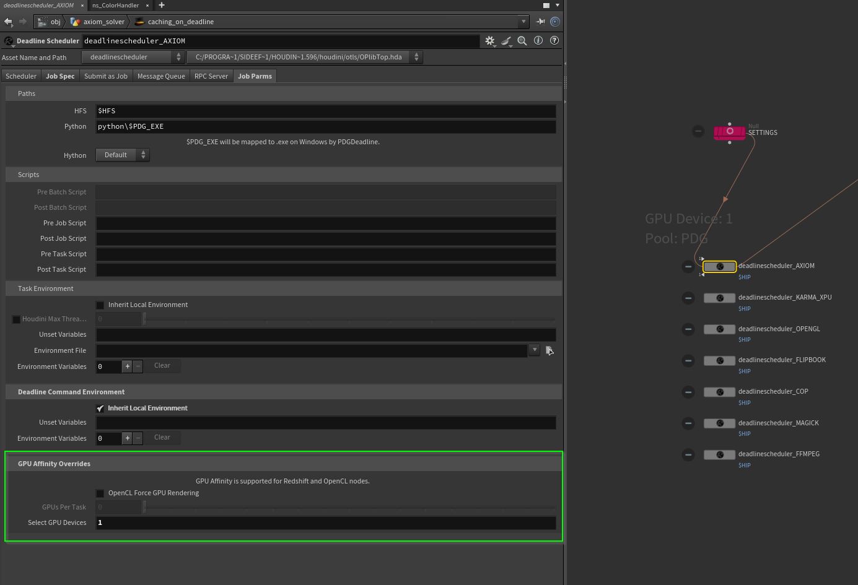This screenshot has width=858, height=585.
Task: Select the deadlinescheduler_FLIPBOOK node
Action: pos(720,361)
